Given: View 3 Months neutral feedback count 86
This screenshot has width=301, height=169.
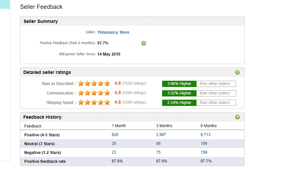Looking at the screenshot, I should coord(159,144).
